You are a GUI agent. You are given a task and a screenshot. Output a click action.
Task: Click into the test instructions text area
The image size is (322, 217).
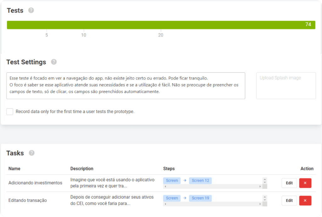[x=126, y=86]
